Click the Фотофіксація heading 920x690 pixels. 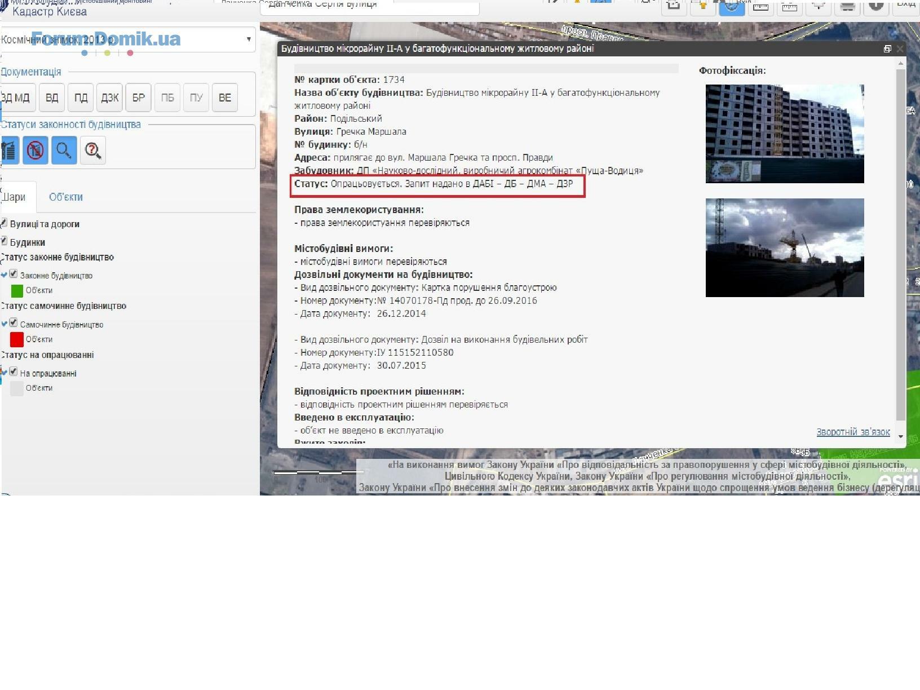732,70
